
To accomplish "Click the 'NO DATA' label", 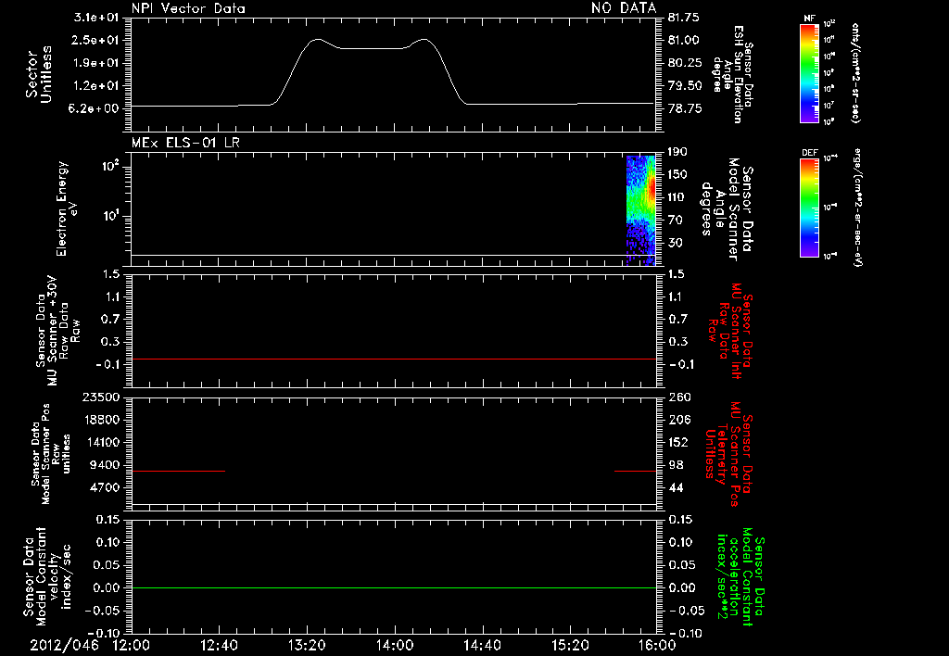I will pos(624,7).
